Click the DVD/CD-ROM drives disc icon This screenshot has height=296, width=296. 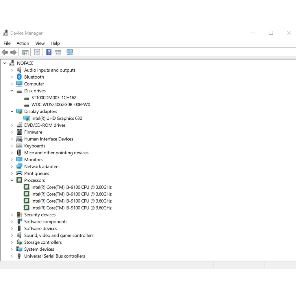(x=19, y=125)
